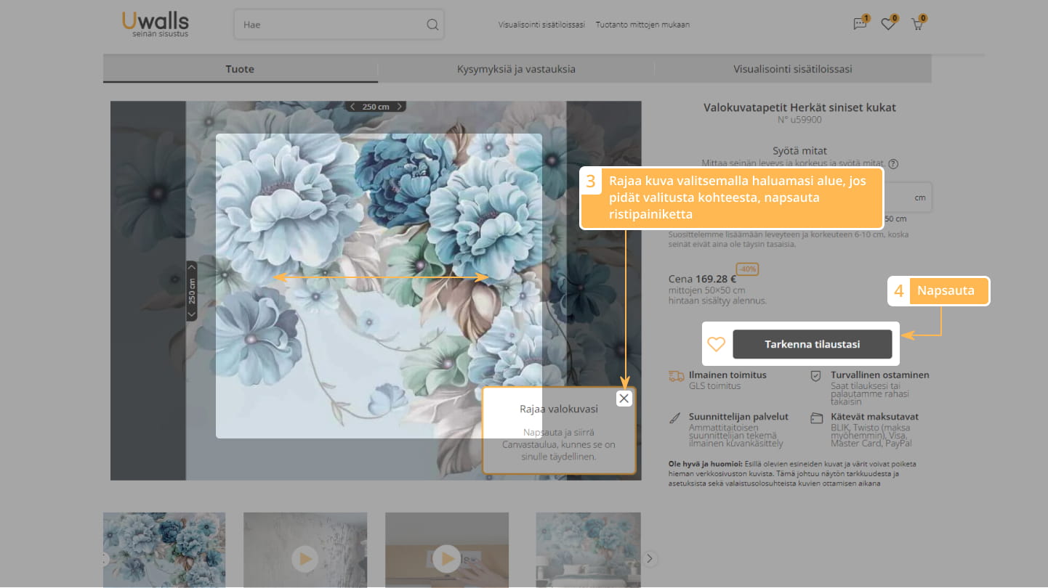Switch to 'Kysymyksiä ja vastauksia' tab

point(516,69)
